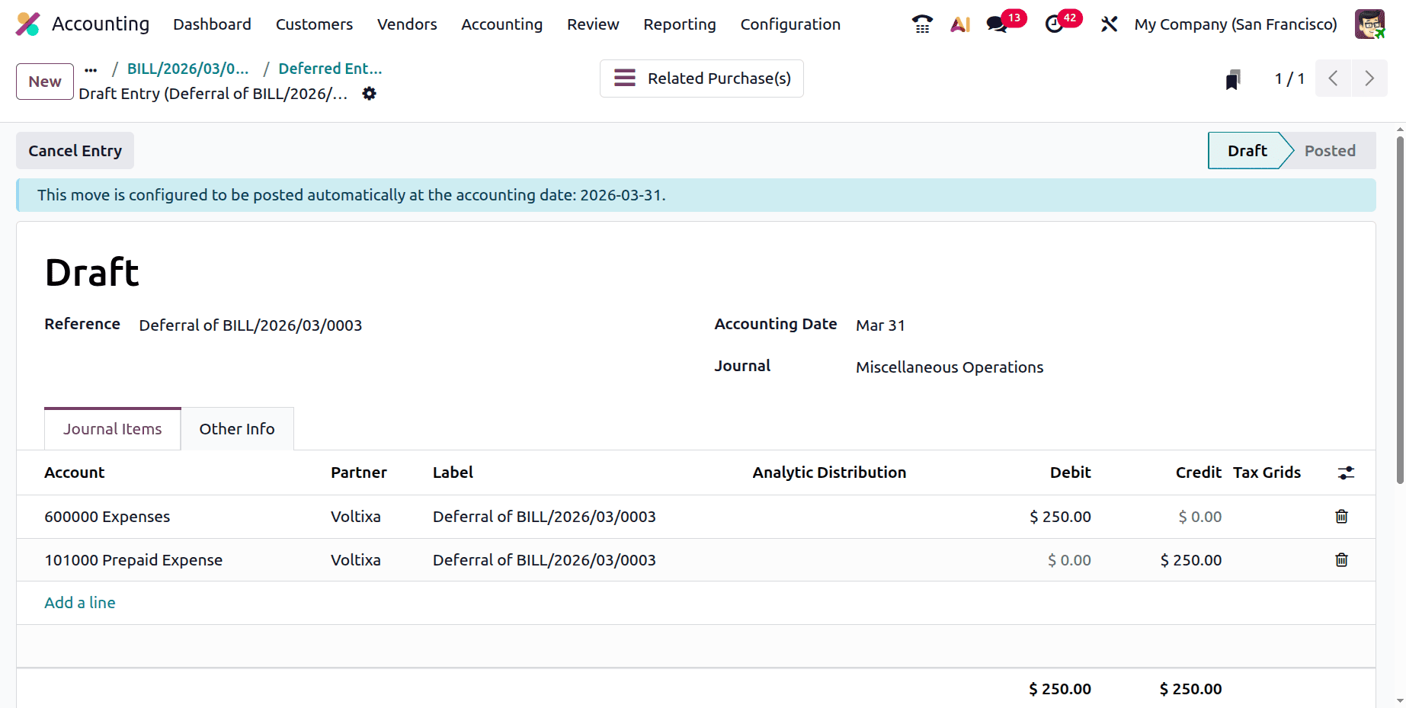Open the Configuration menu

pyautogui.click(x=790, y=24)
